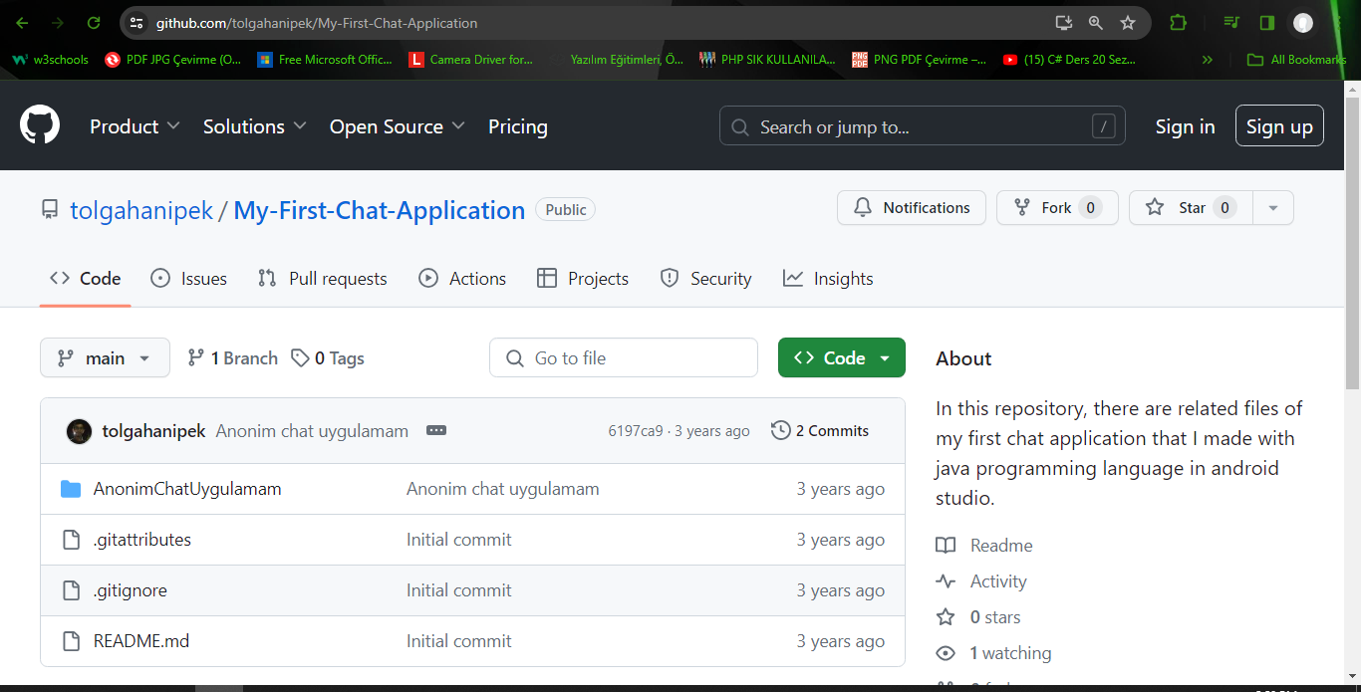Click the Go to file search field
1361x692 pixels.
pos(624,358)
